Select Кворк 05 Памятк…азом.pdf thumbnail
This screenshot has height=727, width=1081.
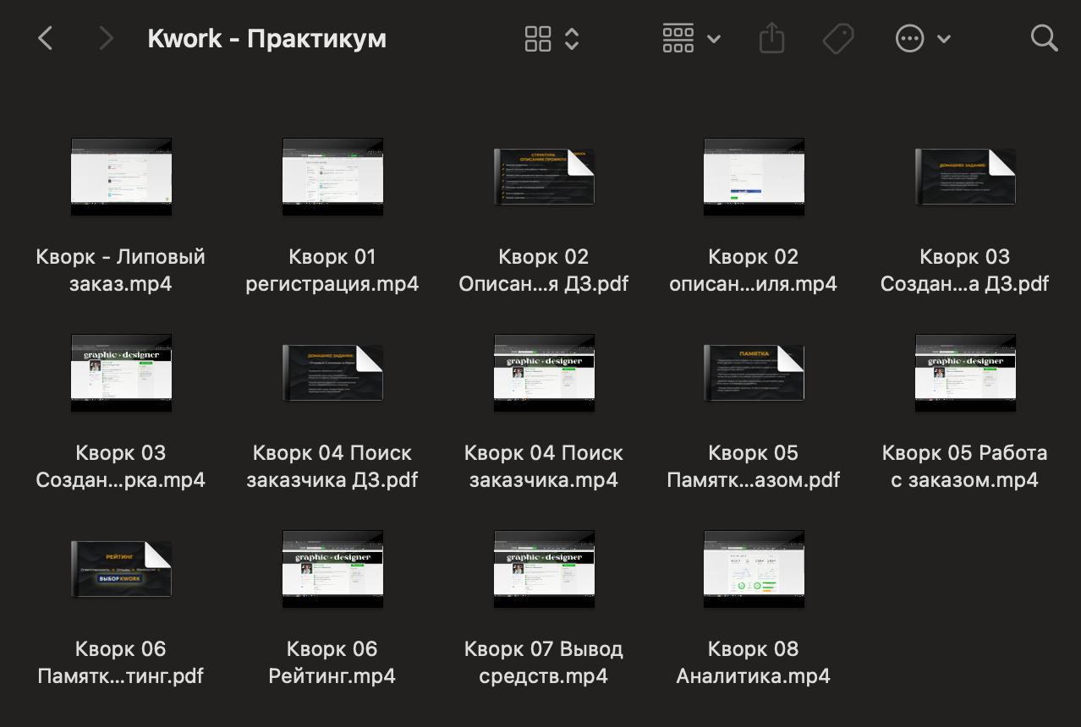pyautogui.click(x=754, y=373)
